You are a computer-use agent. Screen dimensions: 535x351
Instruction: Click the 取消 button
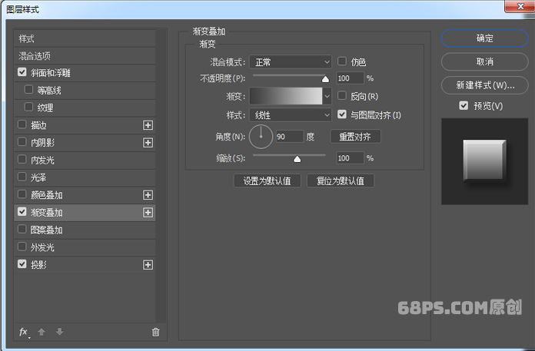point(485,61)
